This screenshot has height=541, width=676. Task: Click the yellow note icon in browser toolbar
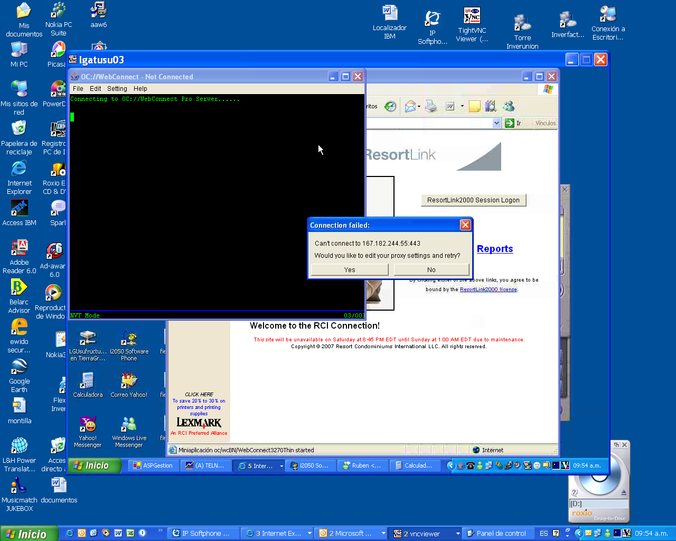coord(474,107)
